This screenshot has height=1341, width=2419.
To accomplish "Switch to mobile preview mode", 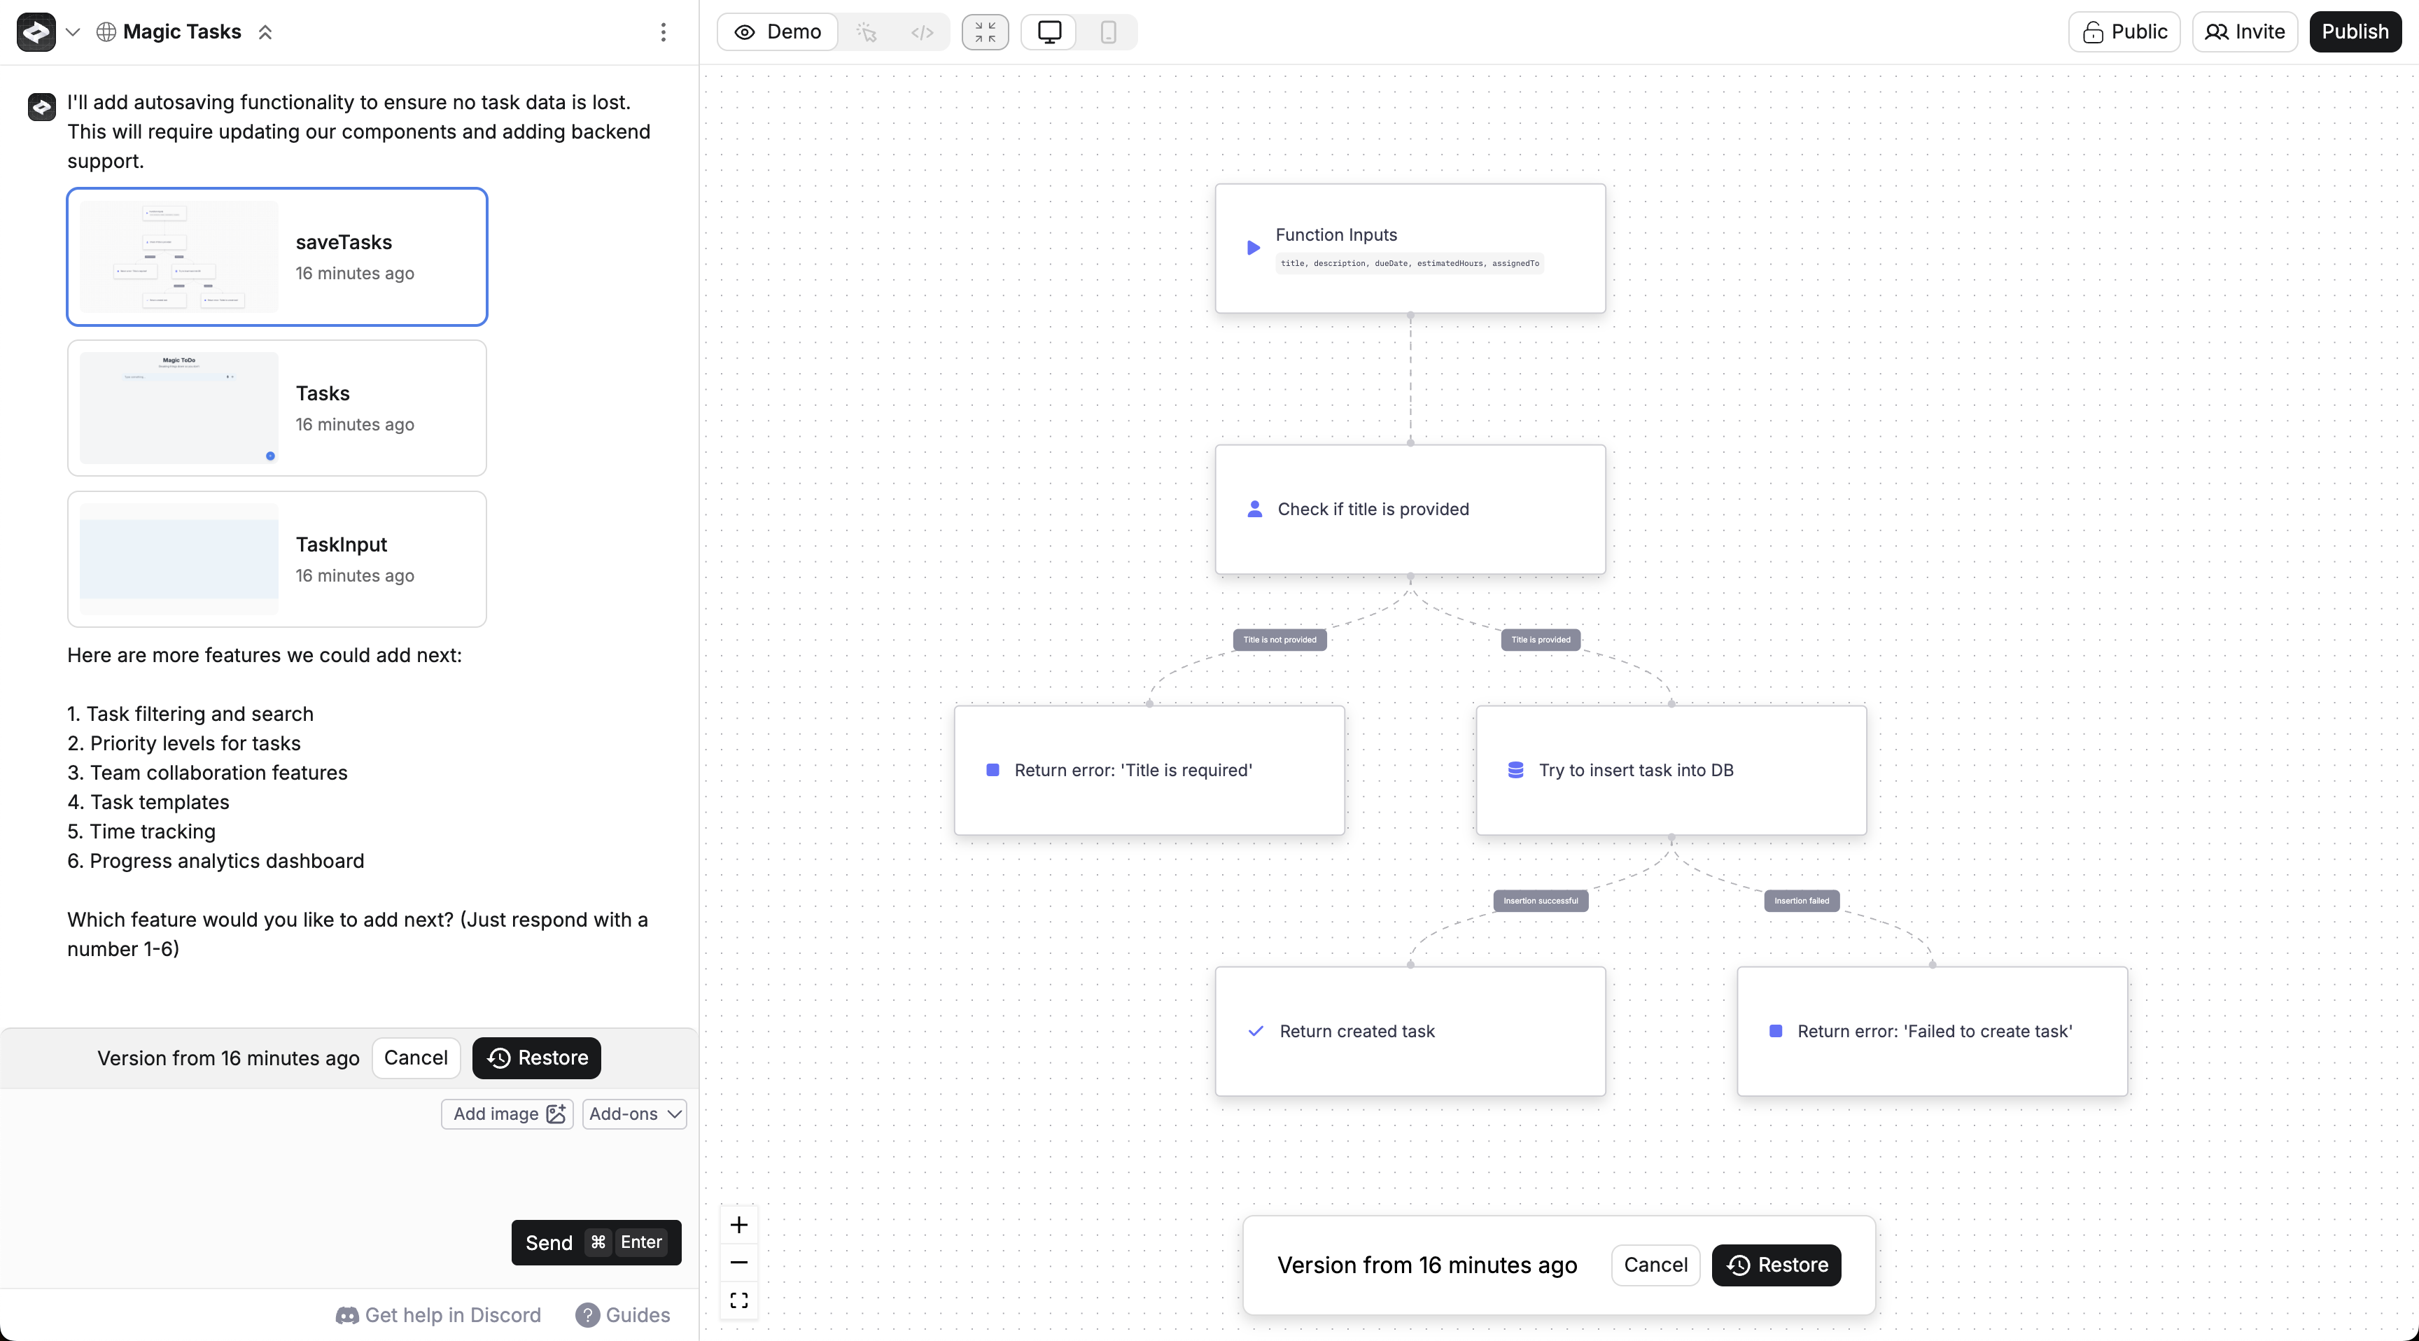I will pos(1108,32).
